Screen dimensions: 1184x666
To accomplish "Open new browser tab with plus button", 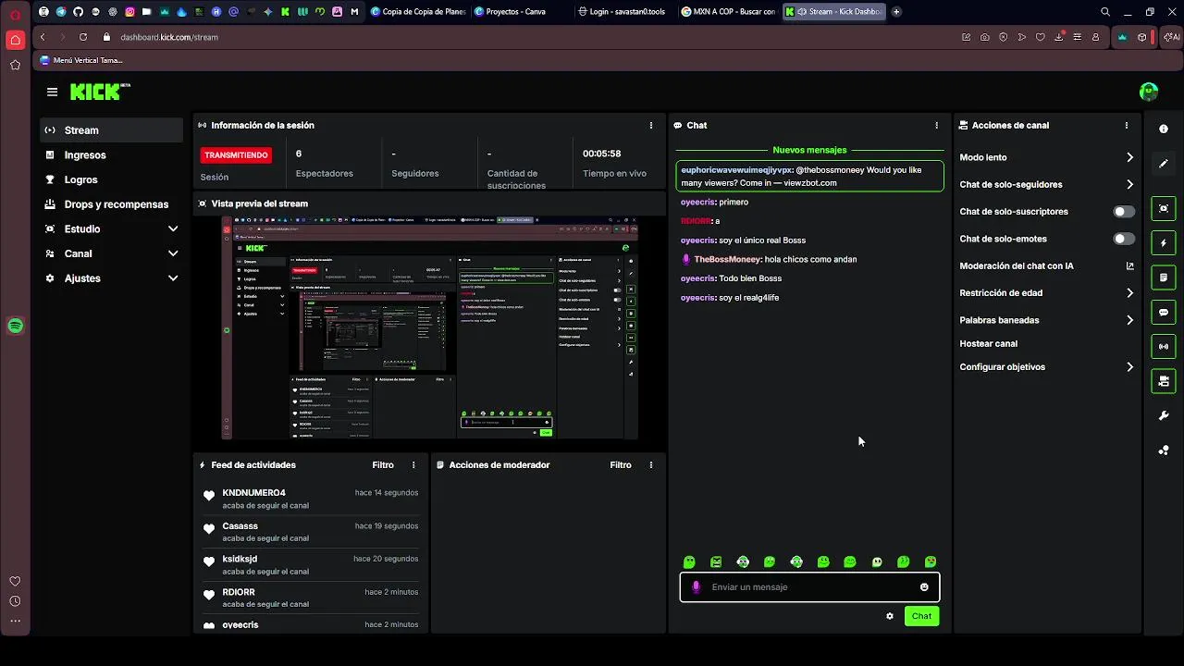I will 896,12.
